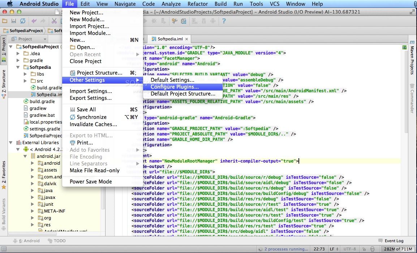The height and width of the screenshot is (253, 417).
Task: Open the TODO tool window
Action: click(x=57, y=241)
